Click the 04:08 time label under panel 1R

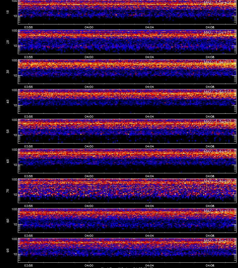click(210, 27)
